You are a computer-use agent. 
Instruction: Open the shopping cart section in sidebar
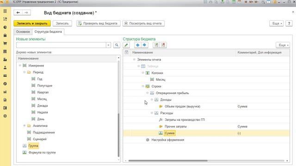[x=5, y=43]
